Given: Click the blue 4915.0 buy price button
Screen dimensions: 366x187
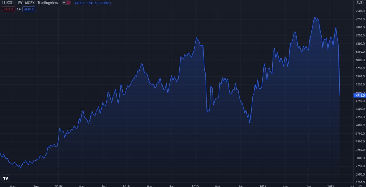Looking at the screenshot, I should click(29, 9).
